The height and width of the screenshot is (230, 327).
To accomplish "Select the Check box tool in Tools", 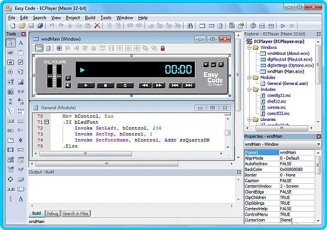I will [x=20, y=62].
